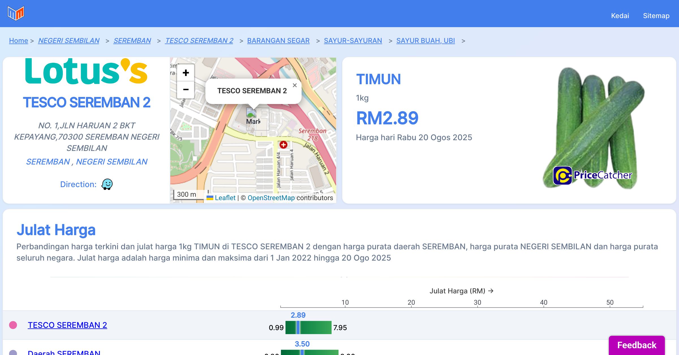The image size is (679, 355).
Task: Open the Feedback button
Action: tap(637, 345)
